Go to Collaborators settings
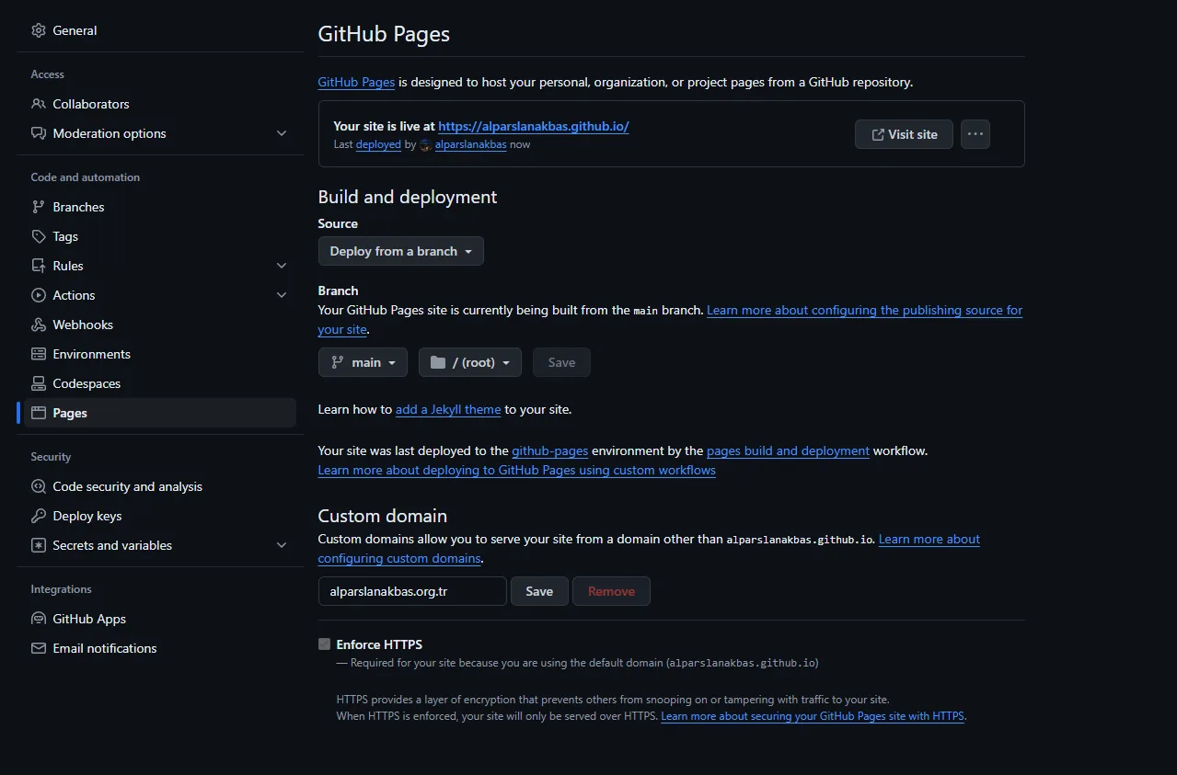Viewport: 1177px width, 775px height. click(160, 104)
